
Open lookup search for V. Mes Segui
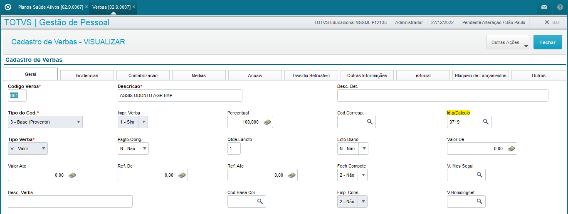tap(479, 175)
